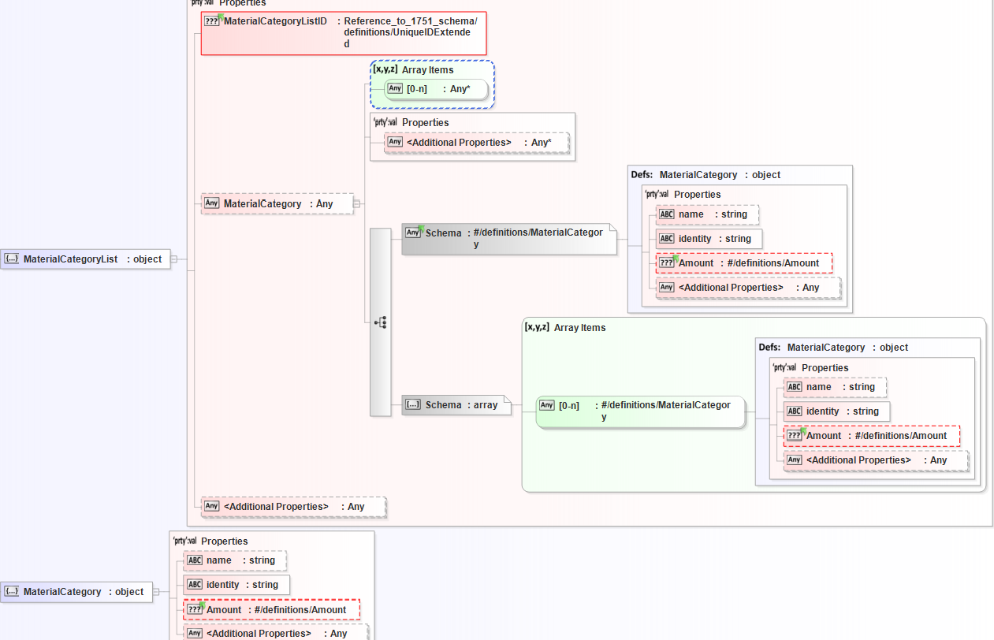Collapse the bottom MaterialCategory : object node
This screenshot has height=640, width=994.
(x=156, y=592)
